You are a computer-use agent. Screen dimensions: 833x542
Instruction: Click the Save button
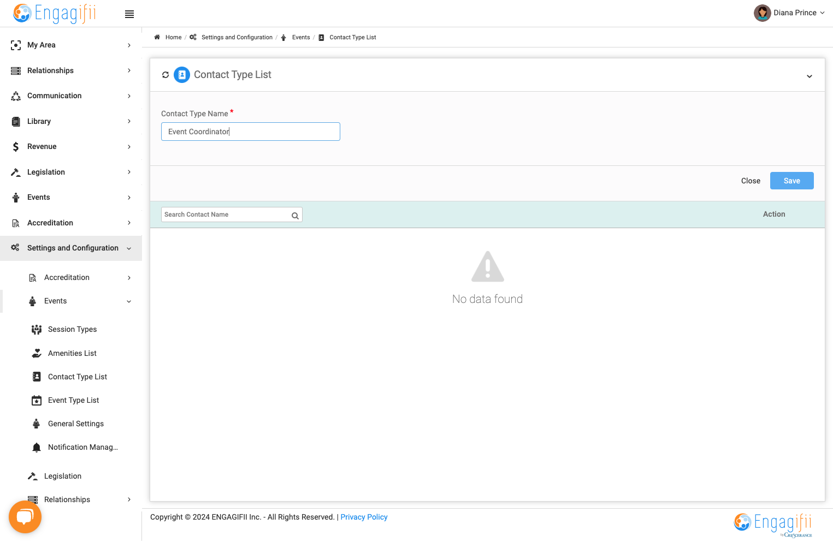pyautogui.click(x=792, y=181)
